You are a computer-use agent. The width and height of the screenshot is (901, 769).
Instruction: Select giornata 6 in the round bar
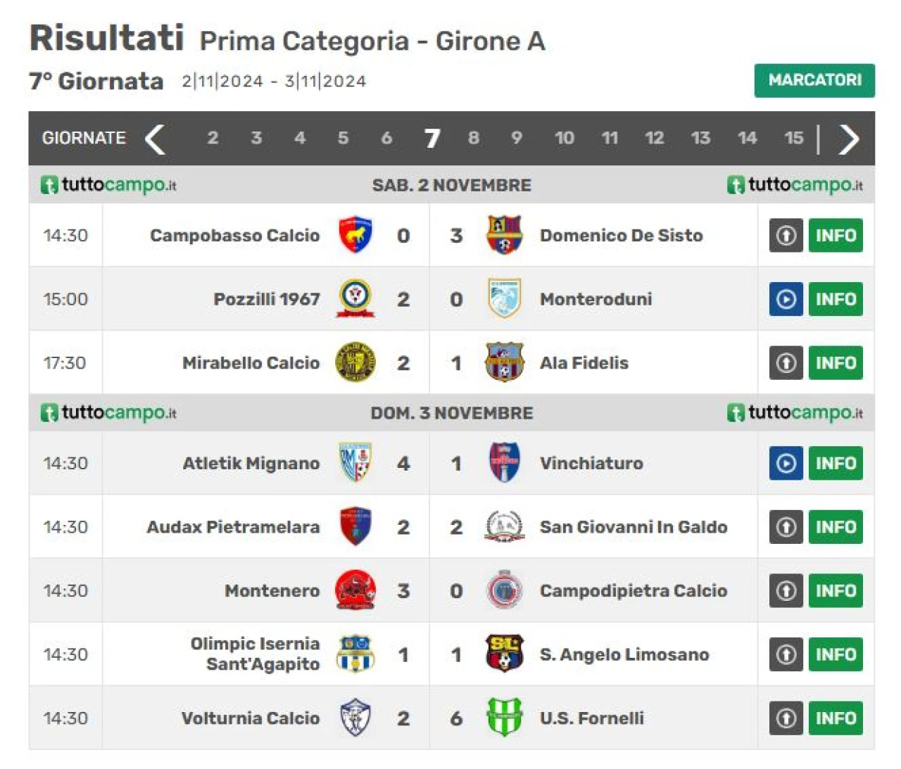[x=386, y=138]
